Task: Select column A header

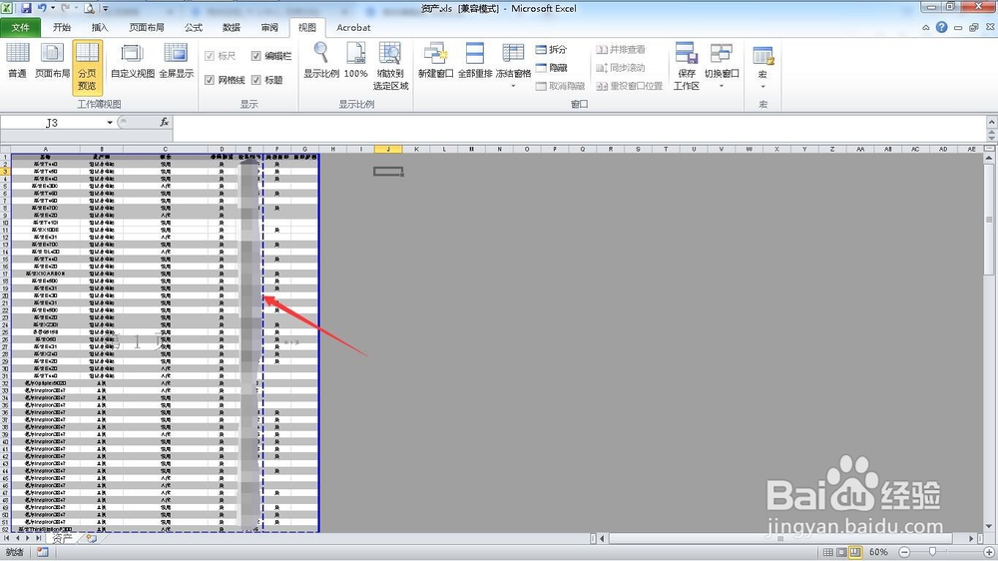Action: pyautogui.click(x=45, y=149)
